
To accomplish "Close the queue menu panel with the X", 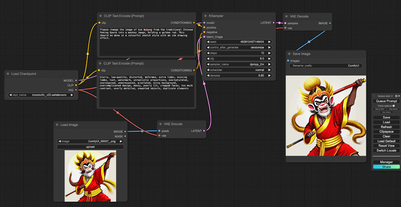I will coord(399,96).
